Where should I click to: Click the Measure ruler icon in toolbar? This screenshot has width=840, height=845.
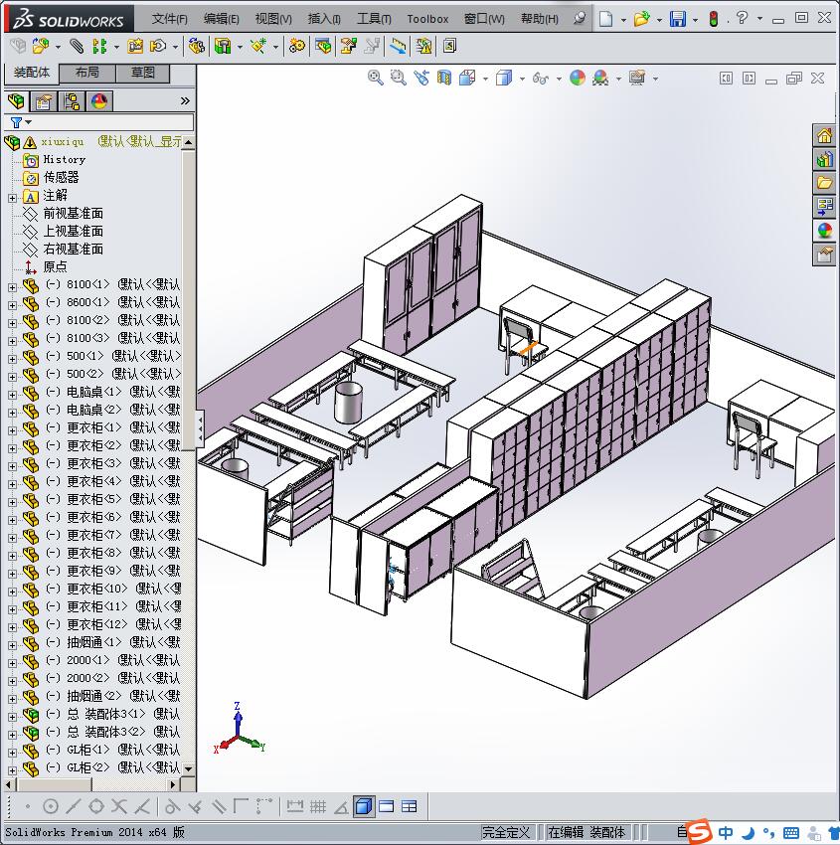click(398, 47)
